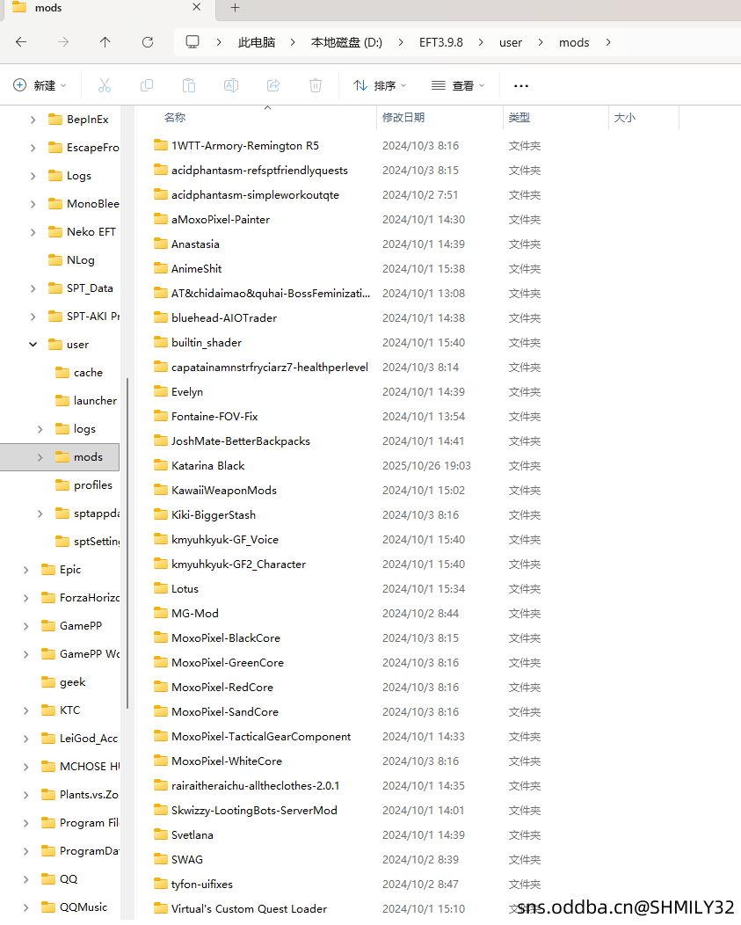Open the 新建 (New) dropdown
The image size is (741, 925).
[40, 85]
